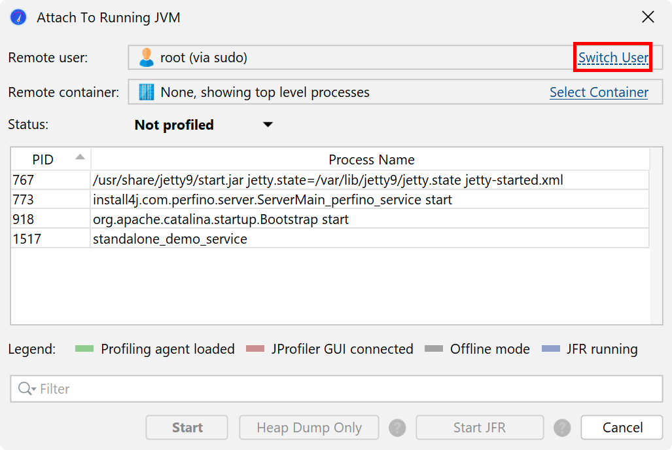Click the Start button
This screenshot has width=672, height=450.
(187, 428)
